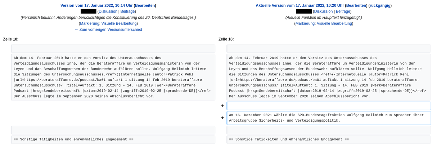The image size is (432, 145).
Task: Click left column 'Zeile 18:' heading
Action: tap(10, 39)
